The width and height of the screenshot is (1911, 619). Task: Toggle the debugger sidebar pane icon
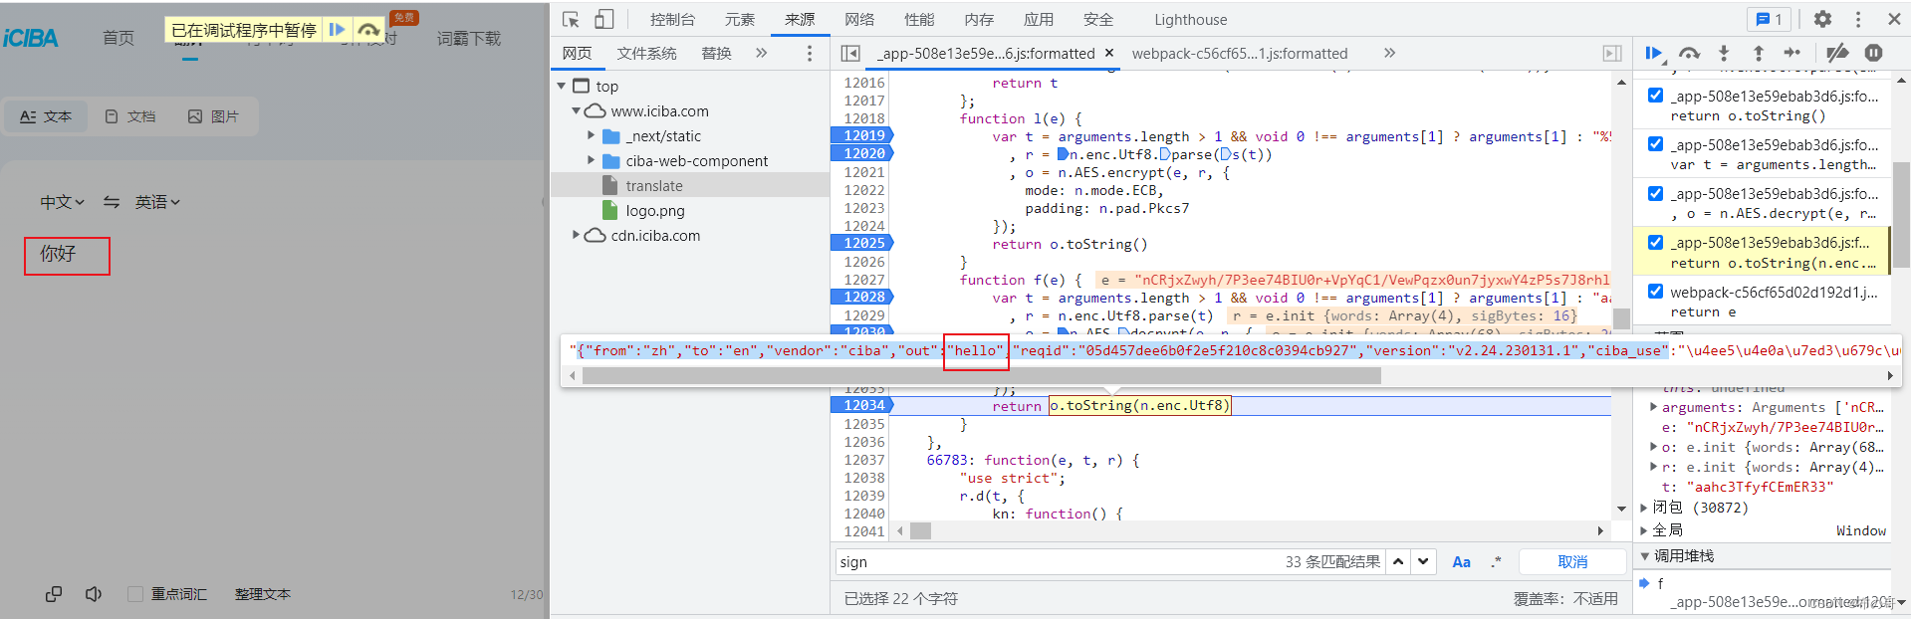(x=1612, y=53)
